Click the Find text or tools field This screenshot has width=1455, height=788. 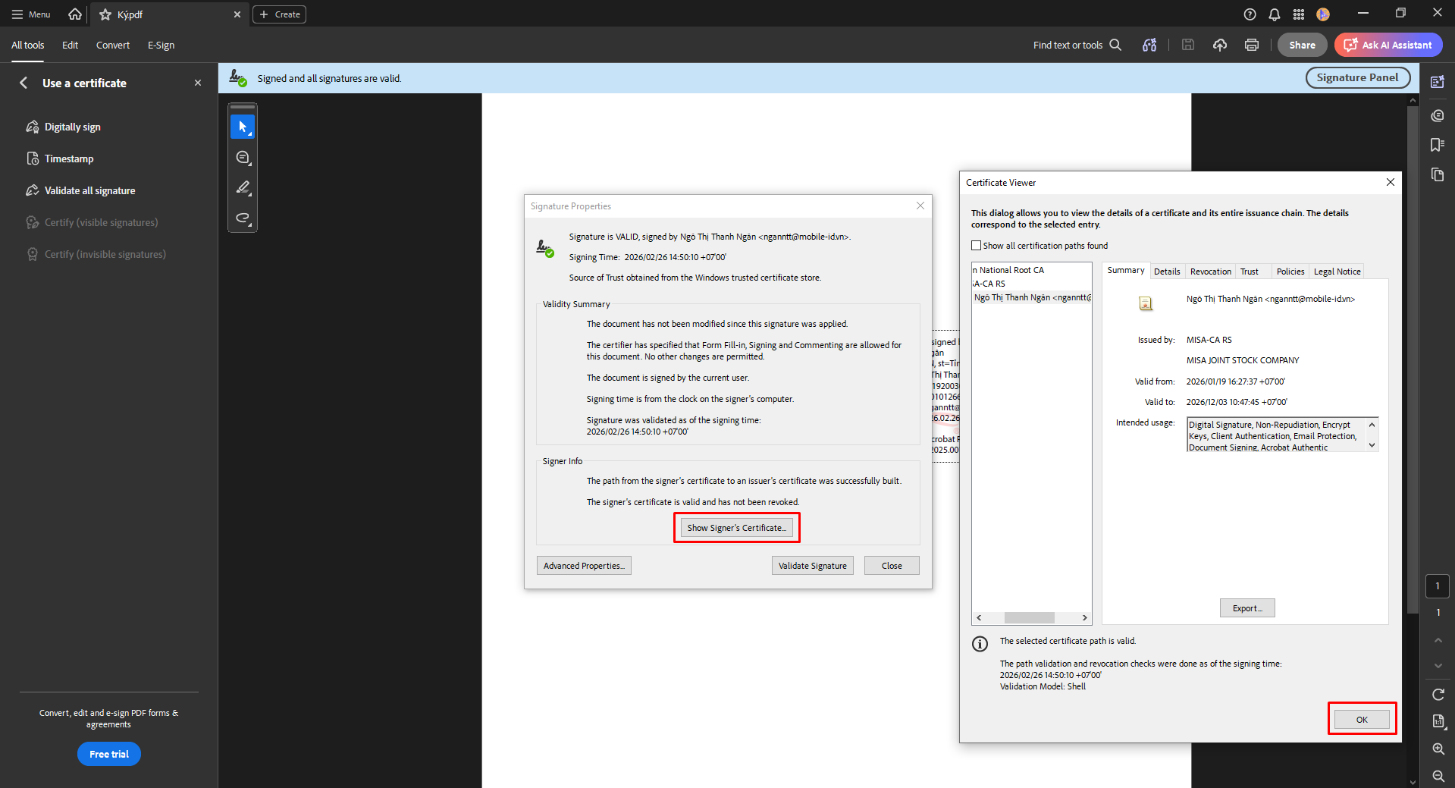point(1068,45)
